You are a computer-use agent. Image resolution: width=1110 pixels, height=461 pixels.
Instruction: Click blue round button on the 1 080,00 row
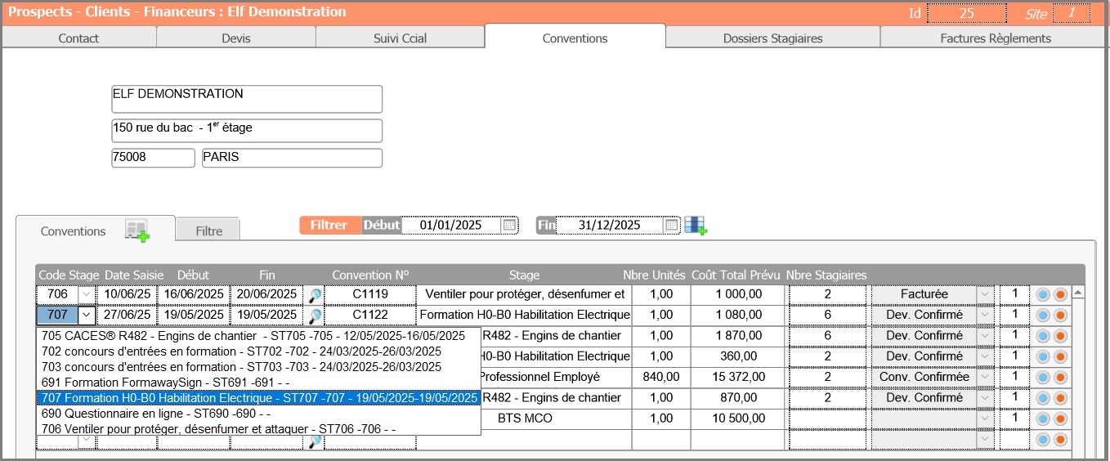1043,315
